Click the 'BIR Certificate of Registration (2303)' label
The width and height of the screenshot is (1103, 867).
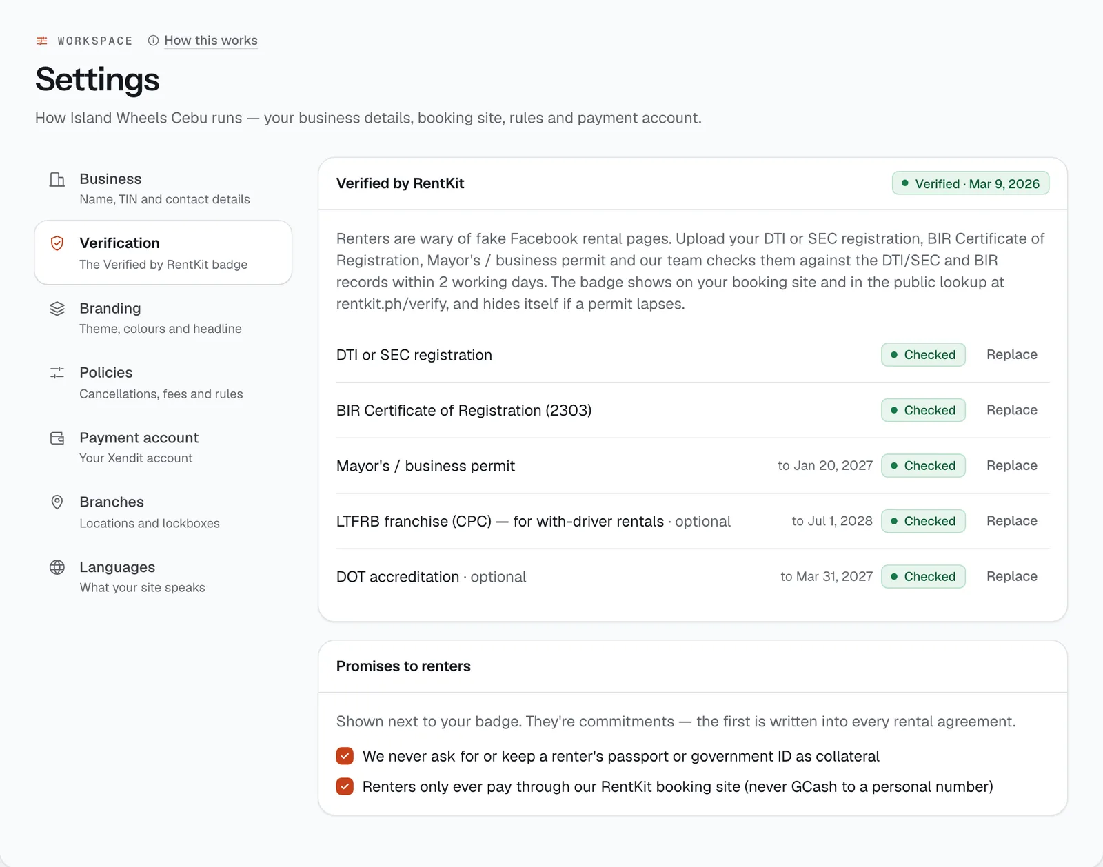(x=464, y=410)
